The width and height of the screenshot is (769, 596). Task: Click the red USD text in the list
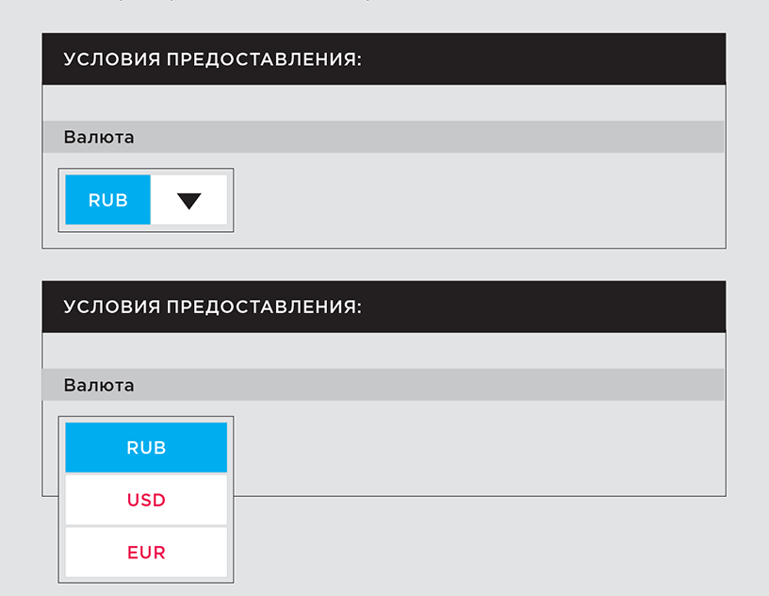146,500
